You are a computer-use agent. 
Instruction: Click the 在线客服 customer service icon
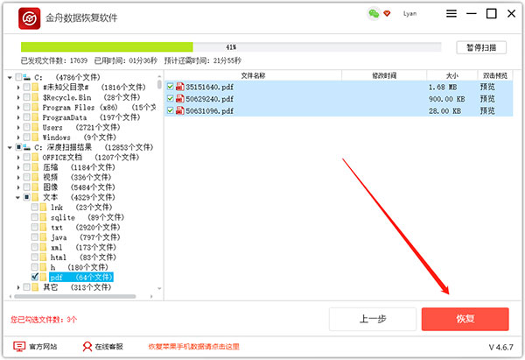(x=87, y=347)
